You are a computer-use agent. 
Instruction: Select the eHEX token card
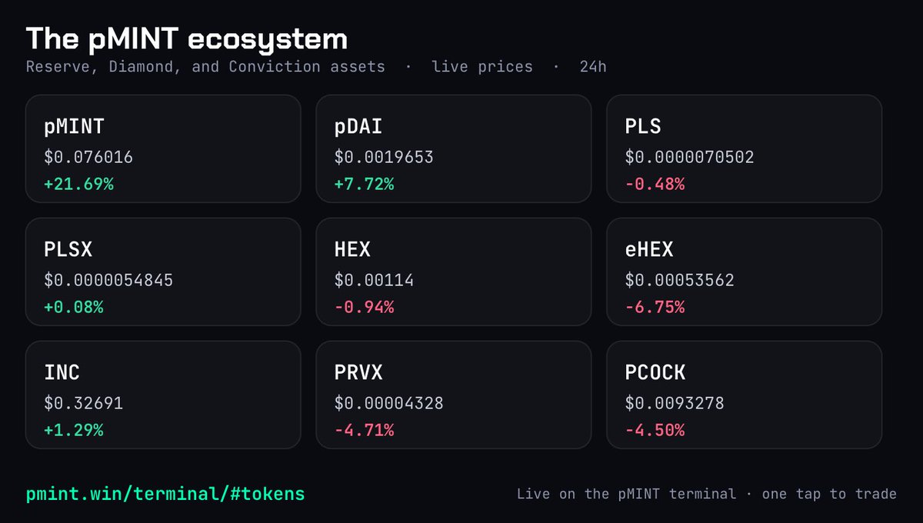pos(744,271)
